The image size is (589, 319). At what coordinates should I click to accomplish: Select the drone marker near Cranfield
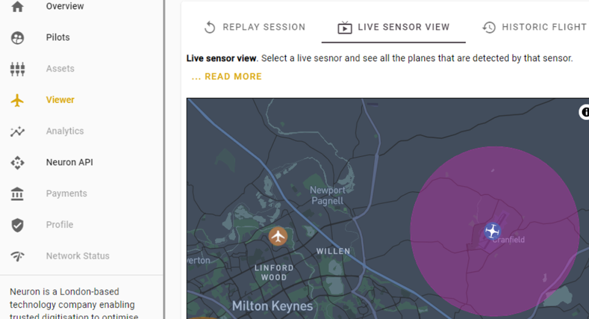tap(492, 231)
